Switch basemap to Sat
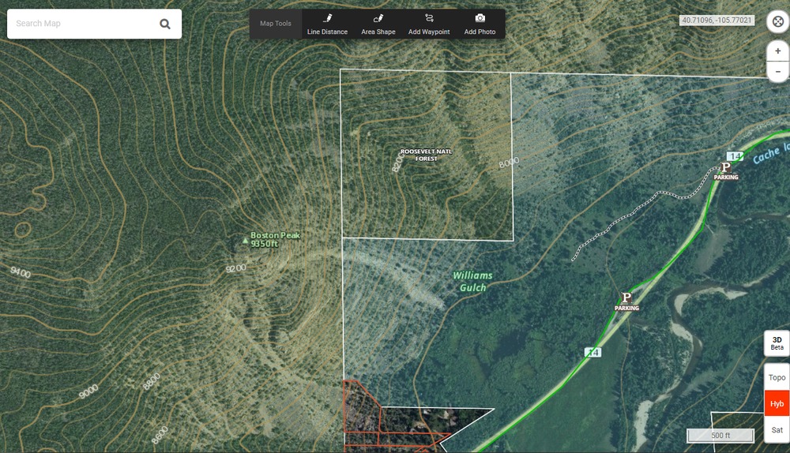The height and width of the screenshot is (453, 790). [777, 430]
